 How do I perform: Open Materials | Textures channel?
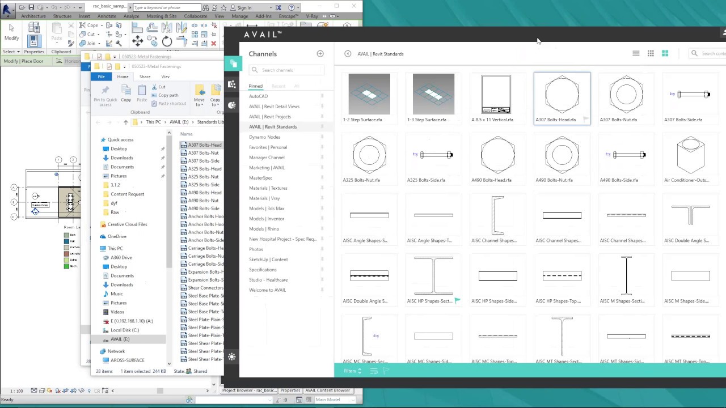coord(268,188)
